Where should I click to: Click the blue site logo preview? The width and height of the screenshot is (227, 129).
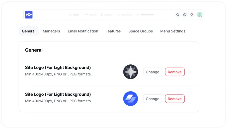click(130, 99)
